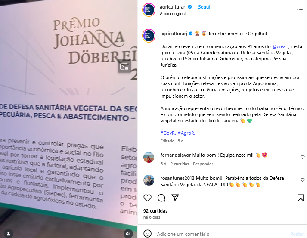307x238 pixels.
Task: Open the #AgroRJ hashtag
Action: coord(187,133)
